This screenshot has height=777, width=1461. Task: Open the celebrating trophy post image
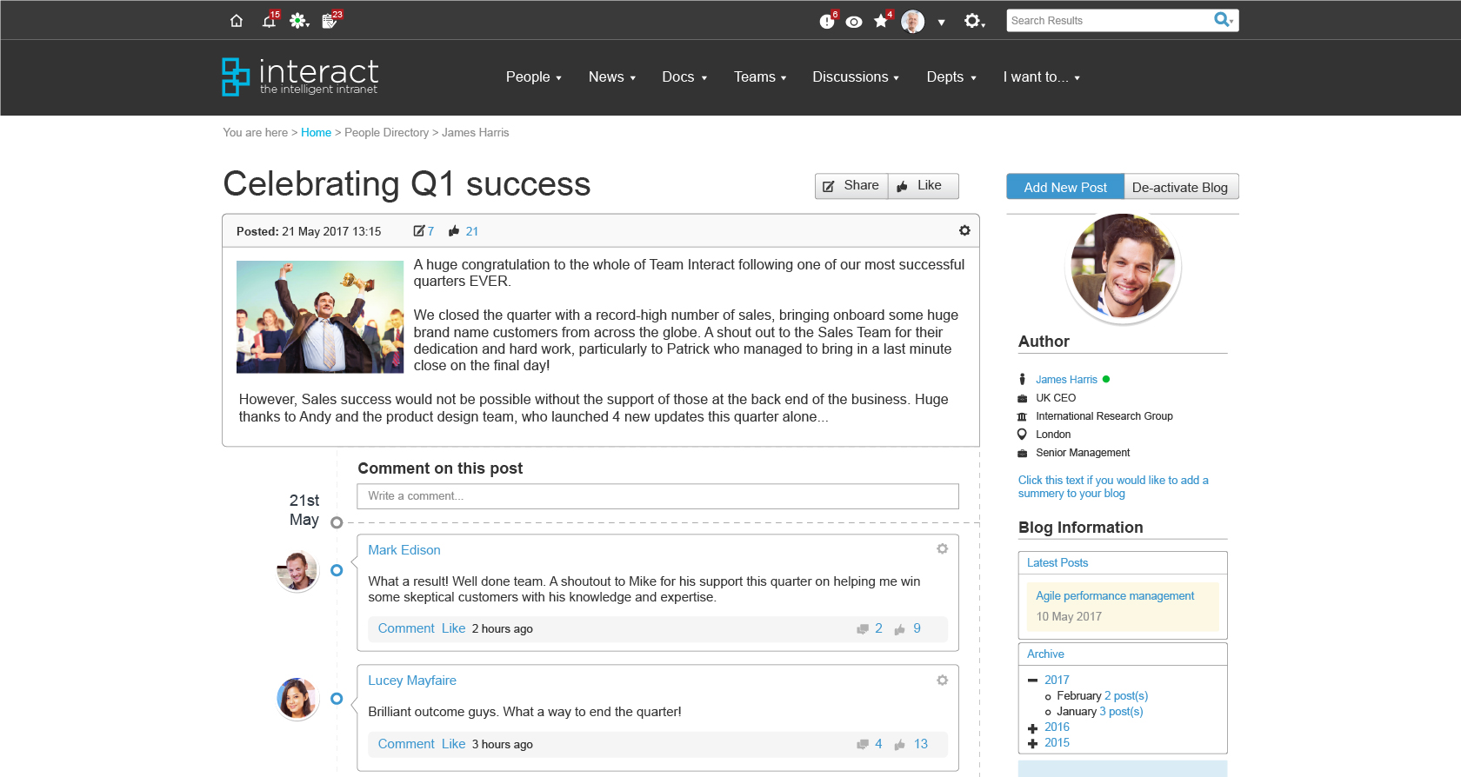(320, 317)
